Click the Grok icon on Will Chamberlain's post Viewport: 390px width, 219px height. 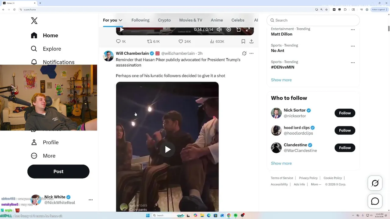[x=244, y=53]
